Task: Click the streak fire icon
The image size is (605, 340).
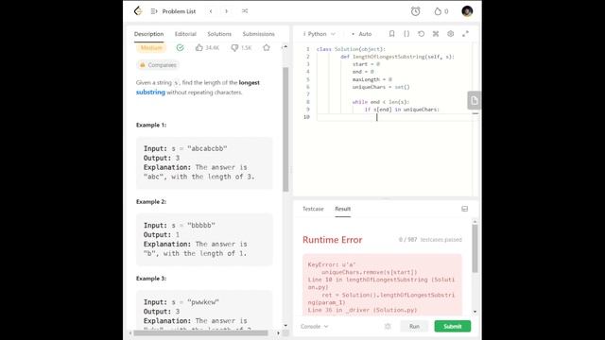Action: (x=438, y=11)
